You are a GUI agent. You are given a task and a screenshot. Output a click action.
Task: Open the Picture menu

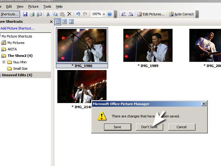click(x=33, y=6)
